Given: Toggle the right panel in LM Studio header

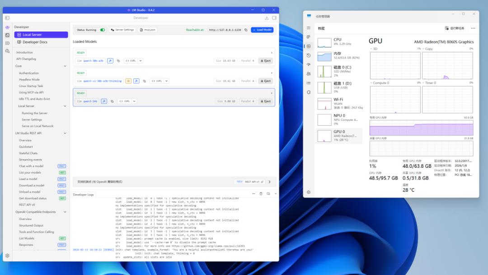Looking at the screenshot, I should (x=274, y=18).
